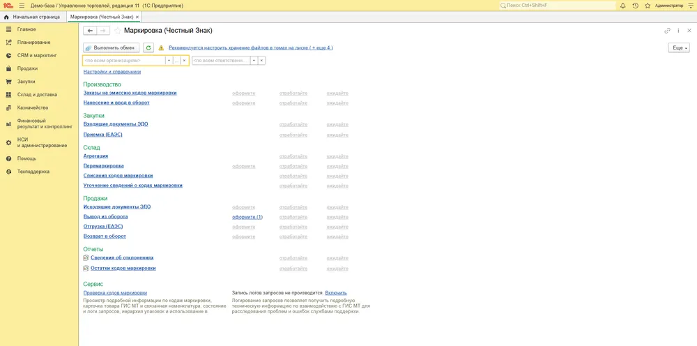Click Включить to enable request logging
The height and width of the screenshot is (346, 697).
[x=336, y=292]
